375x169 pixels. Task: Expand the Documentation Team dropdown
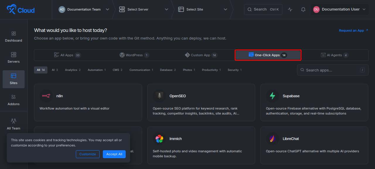coord(108,9)
